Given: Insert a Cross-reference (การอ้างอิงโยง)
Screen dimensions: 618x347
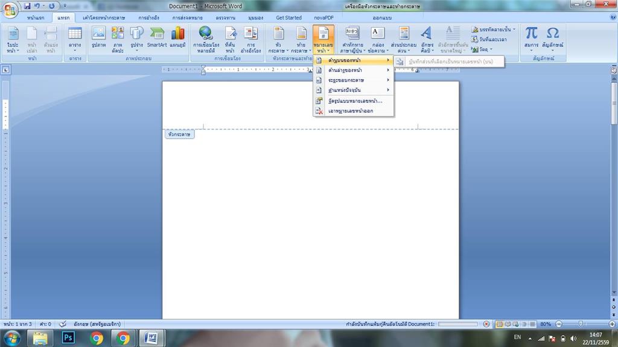Looking at the screenshot, I should coord(250,40).
